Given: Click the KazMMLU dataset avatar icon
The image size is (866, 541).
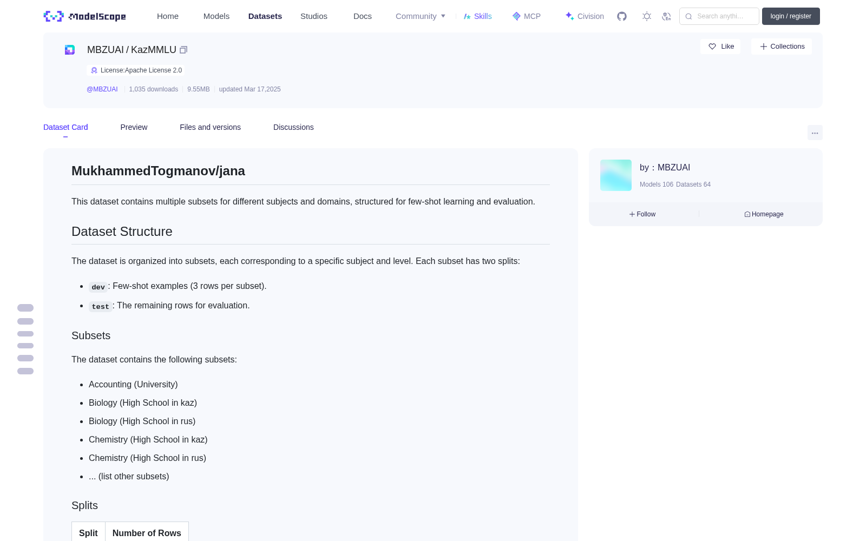Looking at the screenshot, I should (x=70, y=50).
